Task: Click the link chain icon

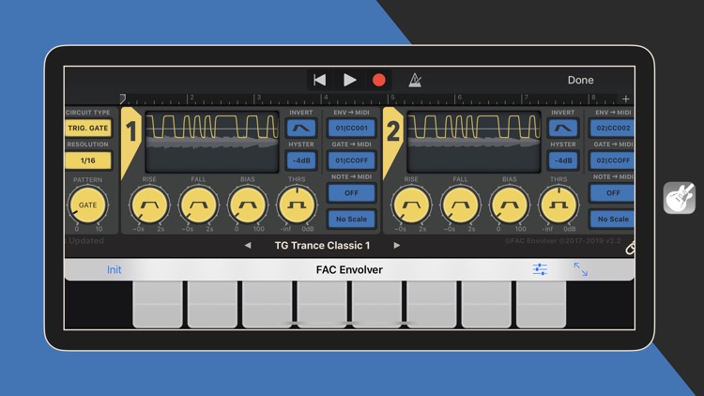Action: point(630,248)
